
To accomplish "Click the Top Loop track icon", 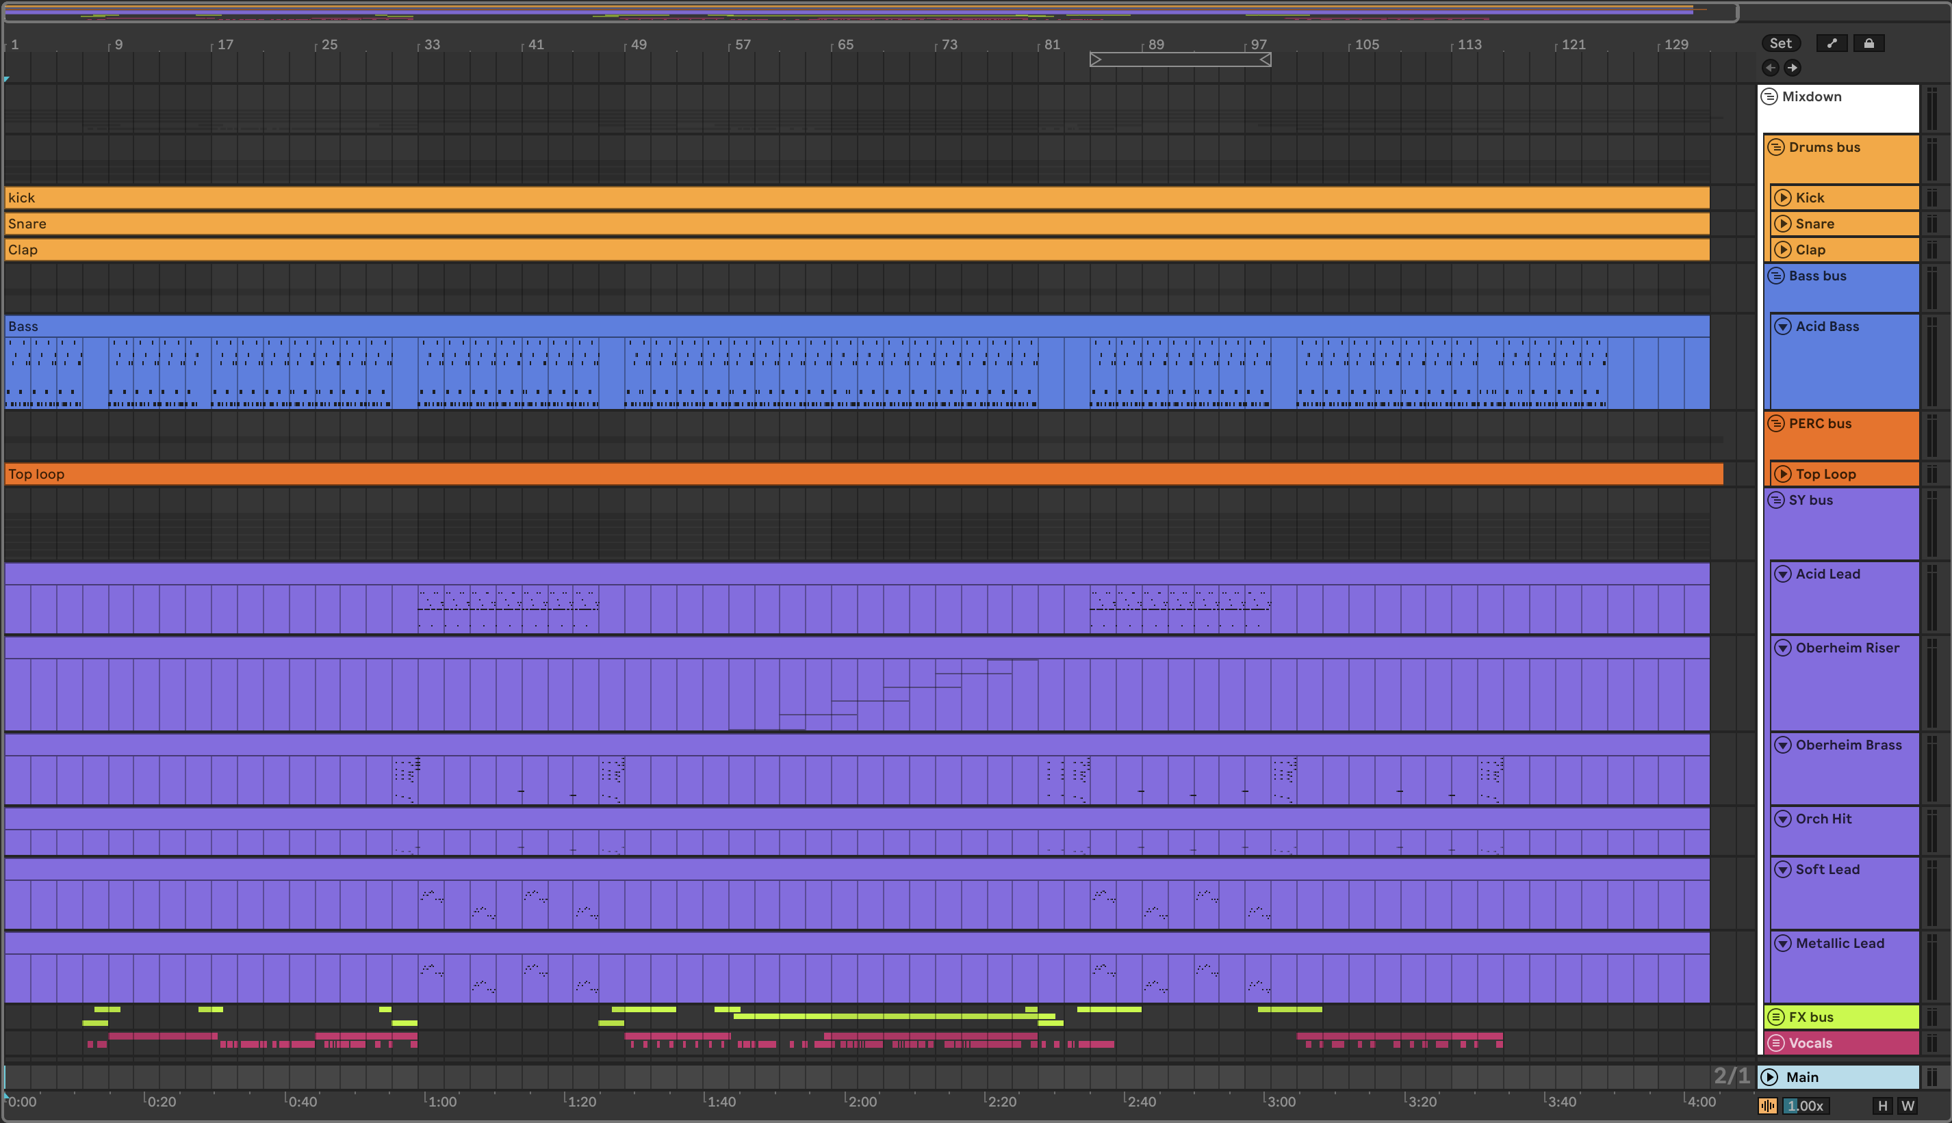I will tap(1782, 473).
